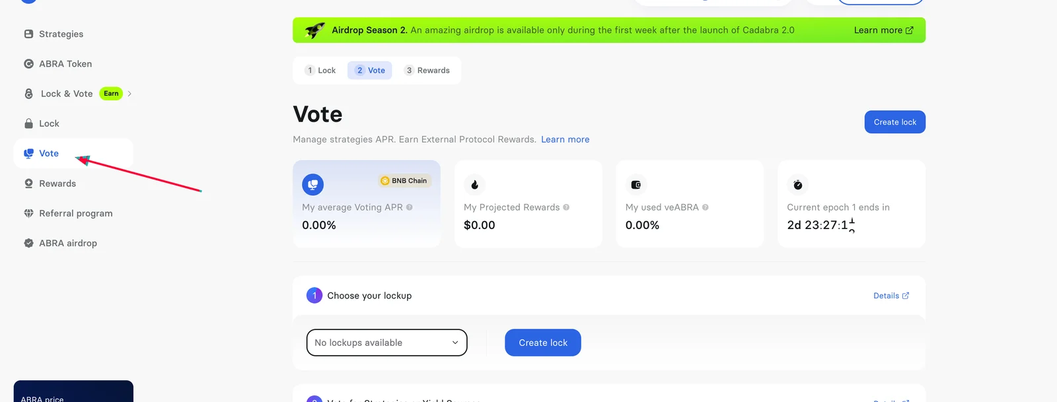Open ABRA airdrop in the sidebar
The image size is (1057, 402).
60,243
